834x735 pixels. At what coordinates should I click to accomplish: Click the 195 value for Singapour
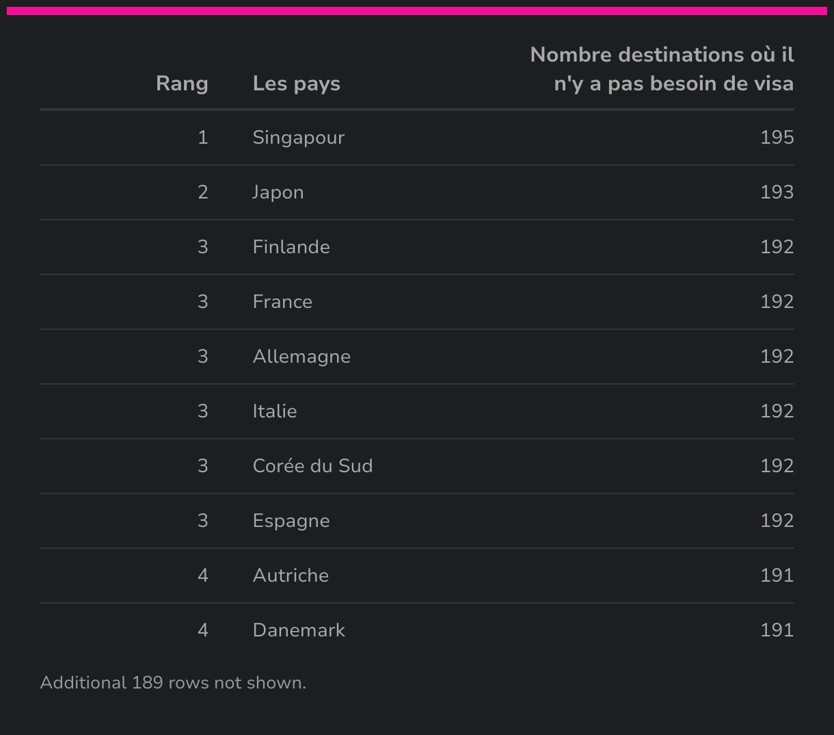tap(777, 138)
